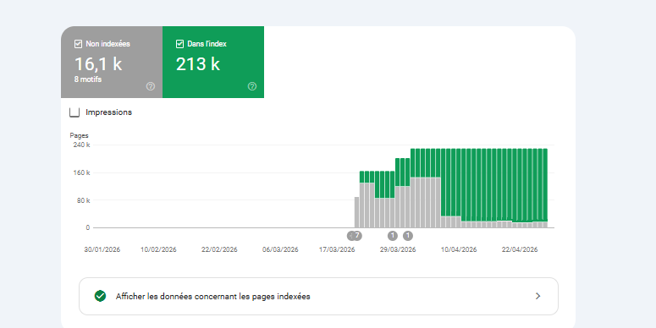Click the 80 k axis label

tap(83, 200)
